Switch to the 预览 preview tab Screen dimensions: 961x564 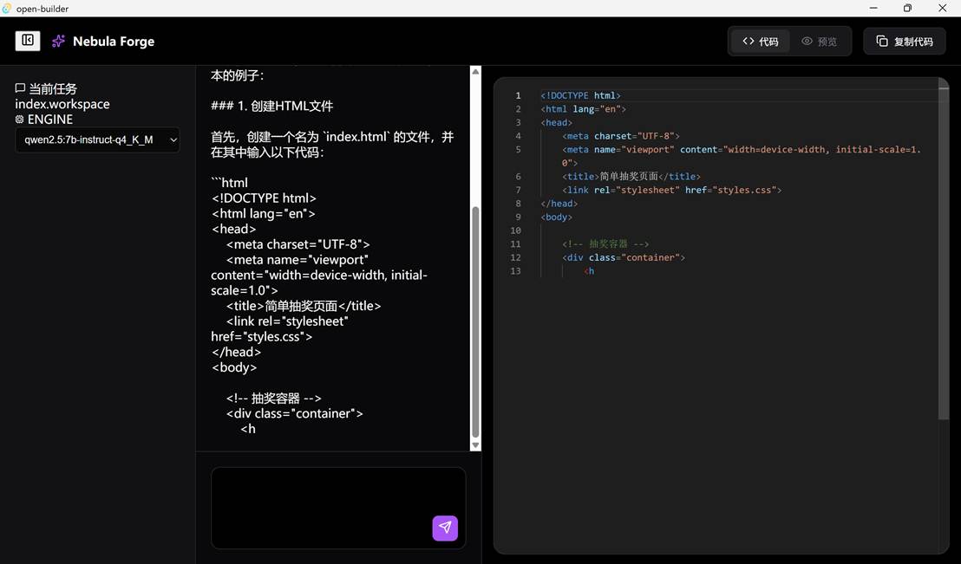click(819, 41)
